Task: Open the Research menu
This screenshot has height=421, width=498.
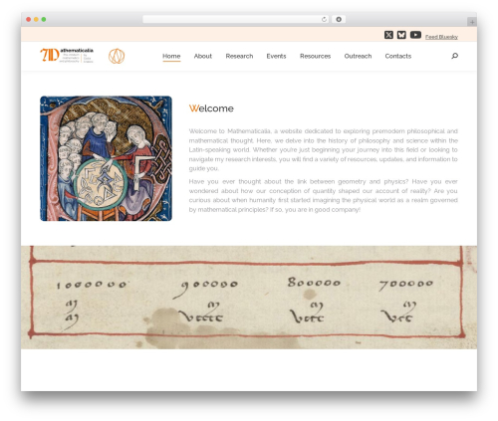Action: click(x=239, y=56)
